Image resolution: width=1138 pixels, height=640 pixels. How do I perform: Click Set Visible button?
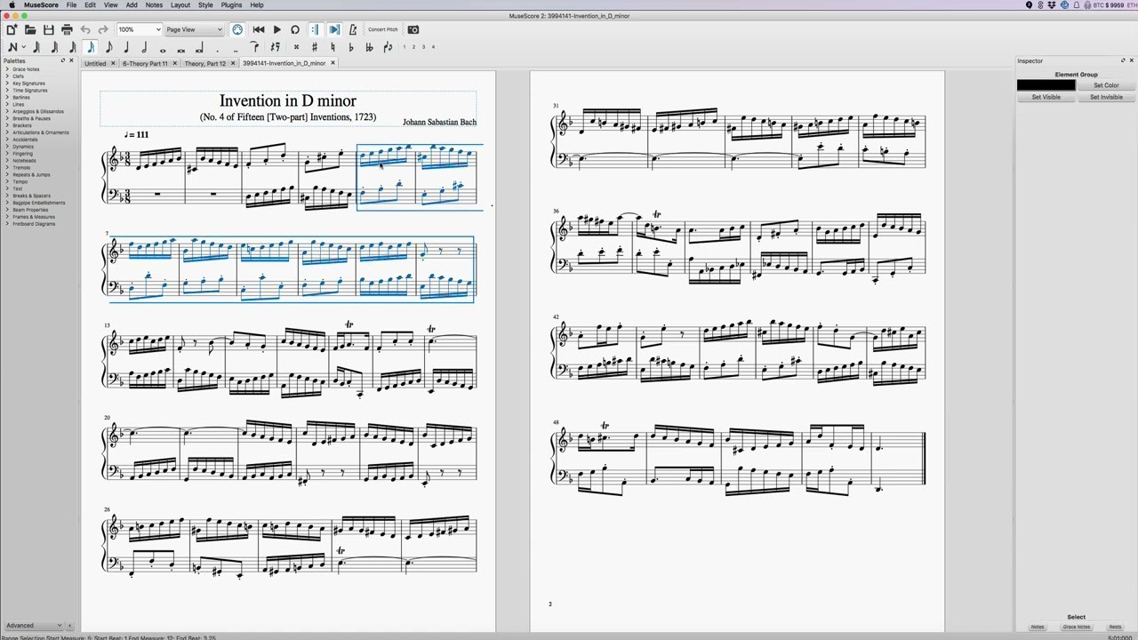point(1046,97)
